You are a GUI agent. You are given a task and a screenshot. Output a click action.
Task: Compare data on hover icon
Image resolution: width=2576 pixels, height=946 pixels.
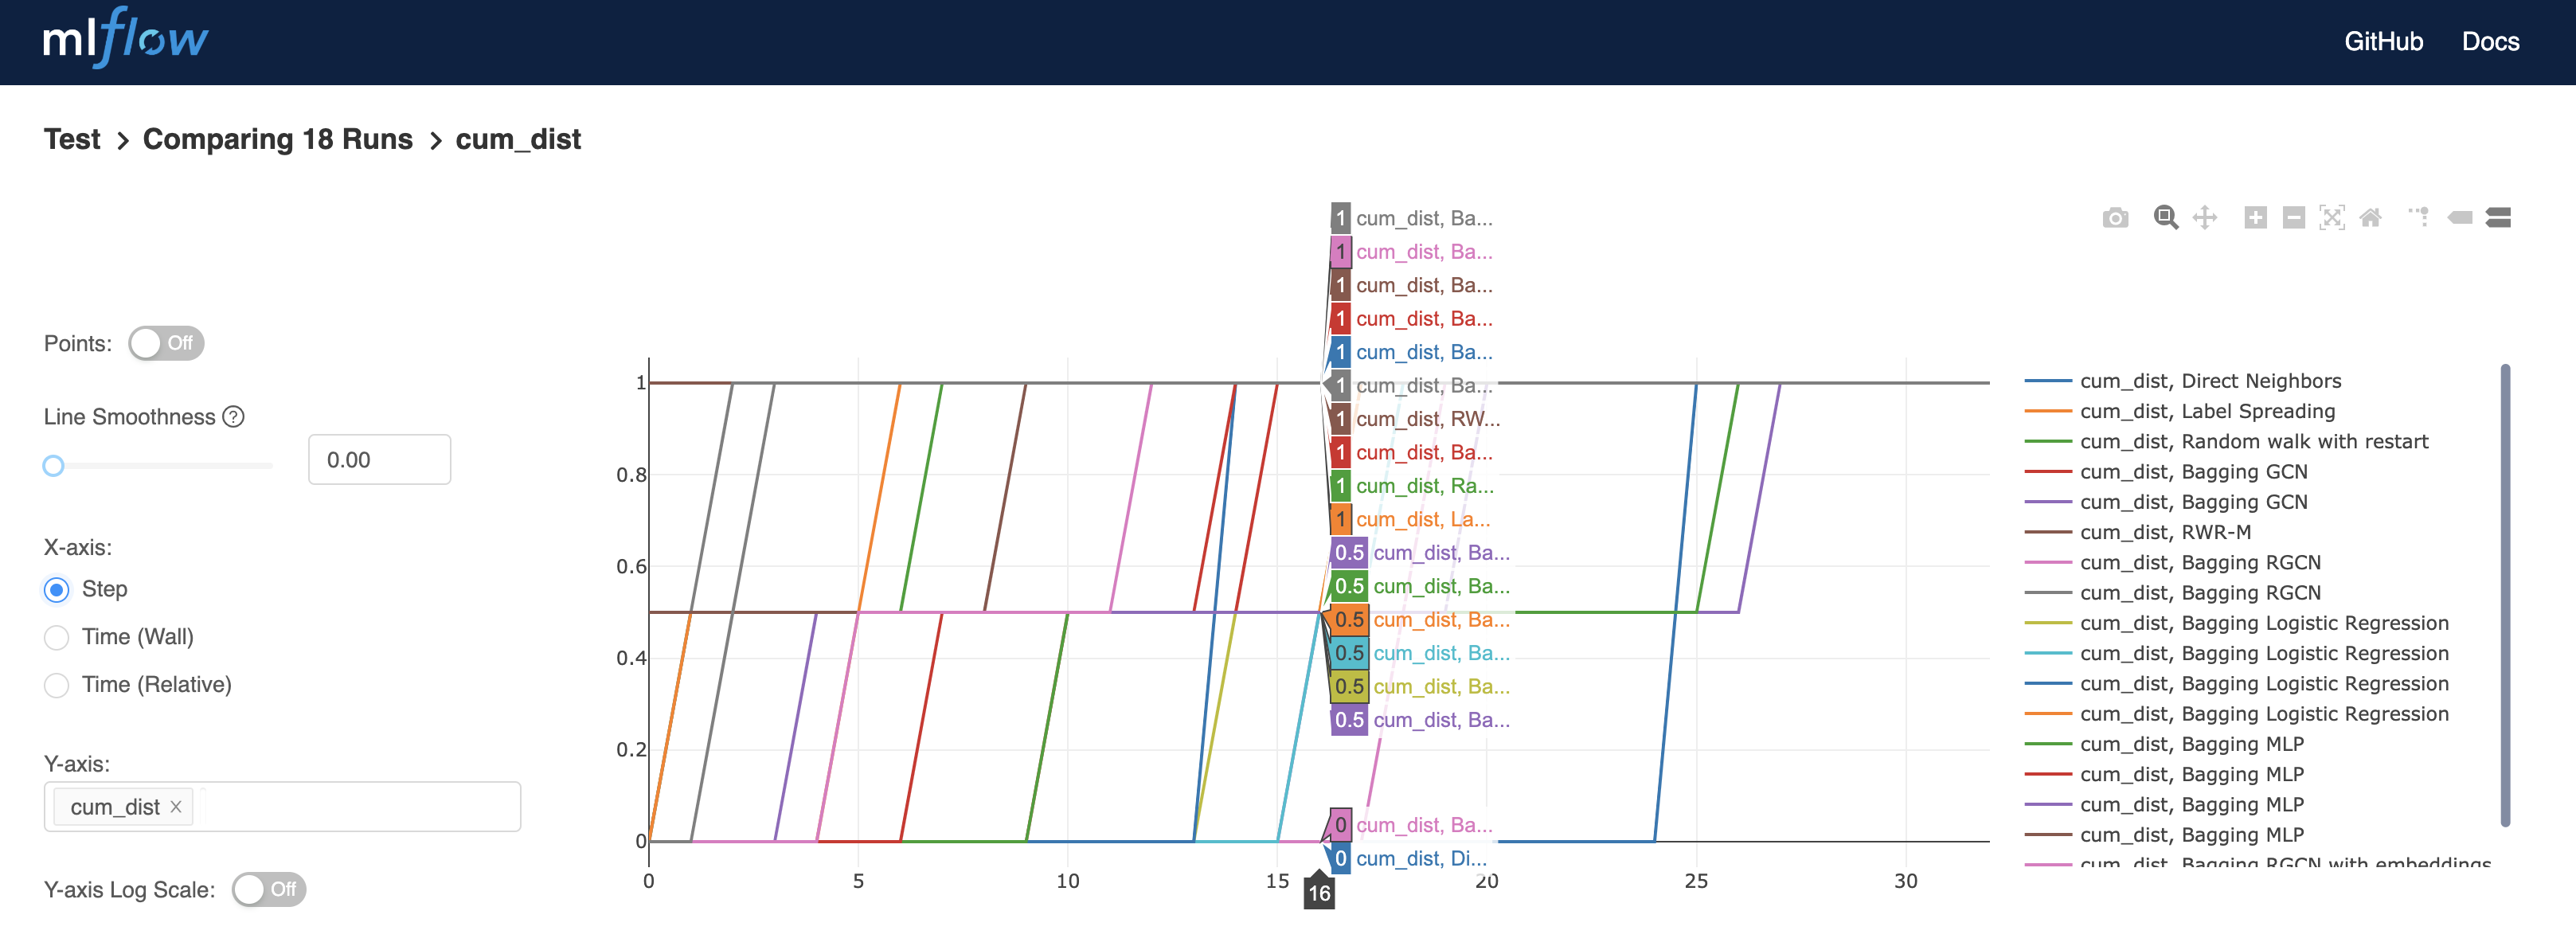2498,218
